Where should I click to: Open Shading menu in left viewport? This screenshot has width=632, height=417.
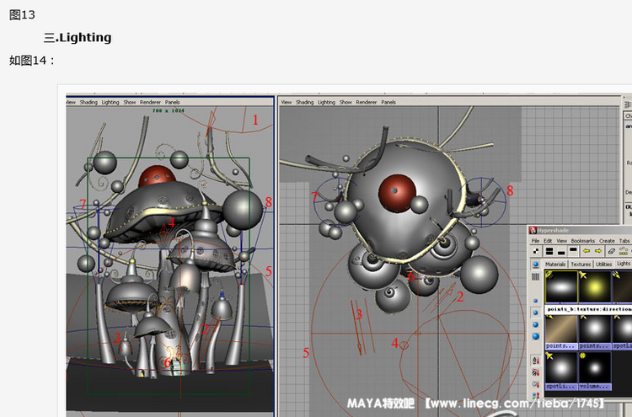pyautogui.click(x=88, y=102)
